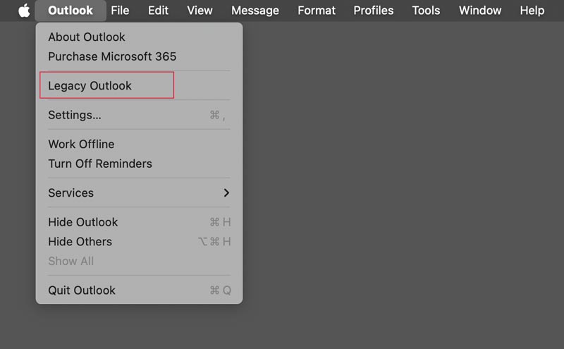
Task: Open Settings… from the Outlook menu
Action: pyautogui.click(x=75, y=115)
